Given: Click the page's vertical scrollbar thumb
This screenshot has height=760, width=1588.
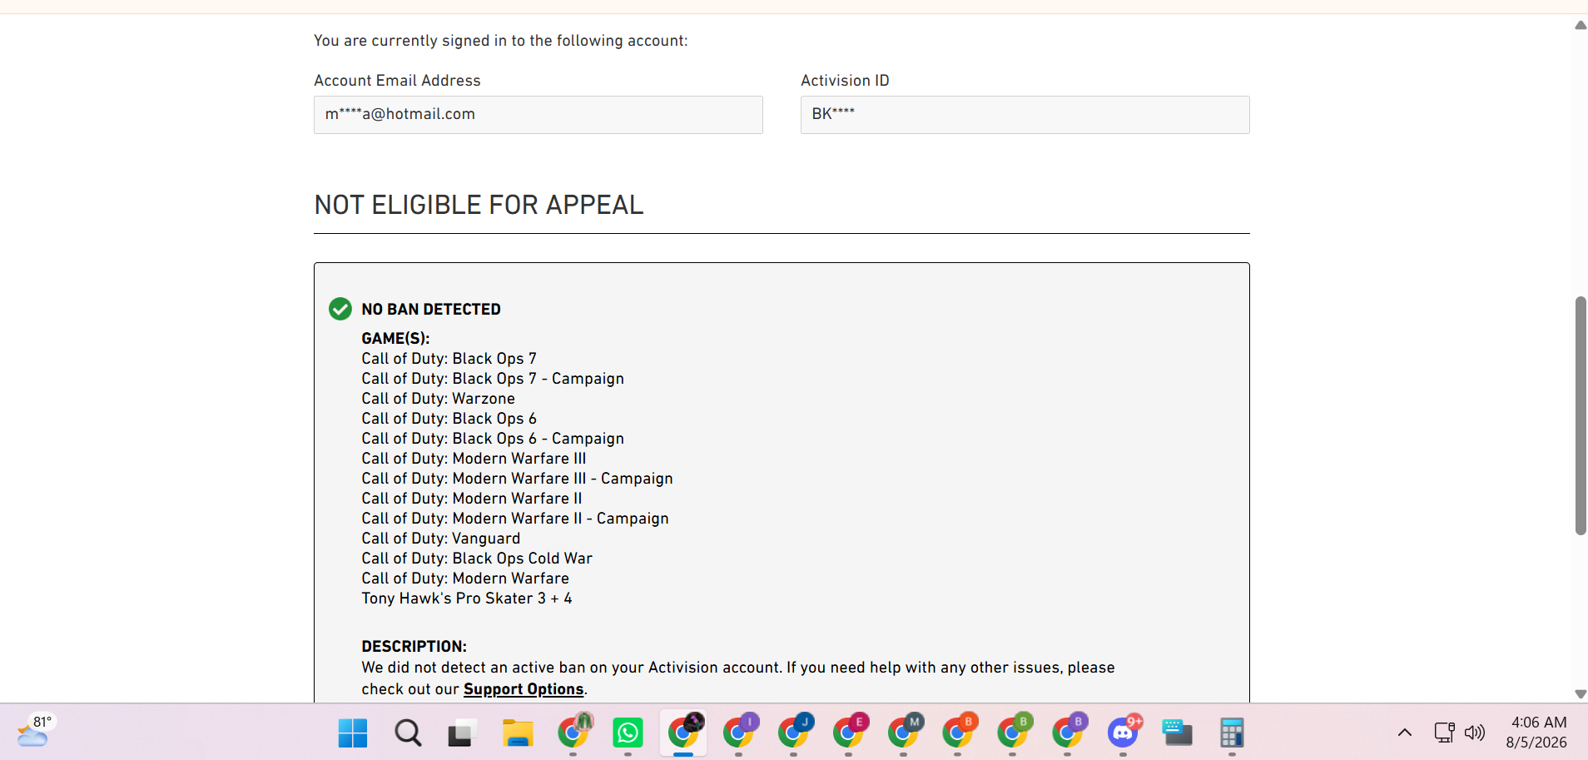Looking at the screenshot, I should [x=1581, y=415].
